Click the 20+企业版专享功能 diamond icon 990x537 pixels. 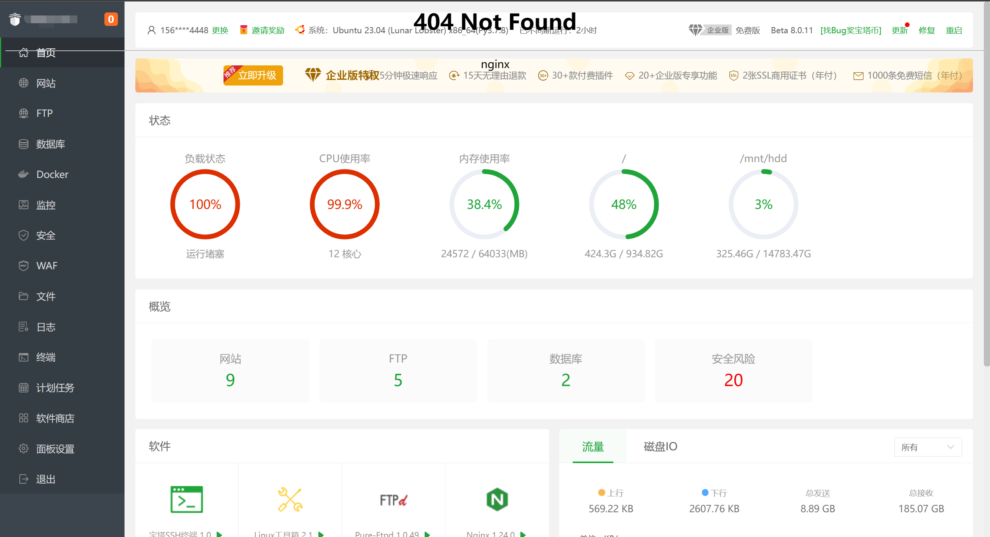tap(630, 76)
